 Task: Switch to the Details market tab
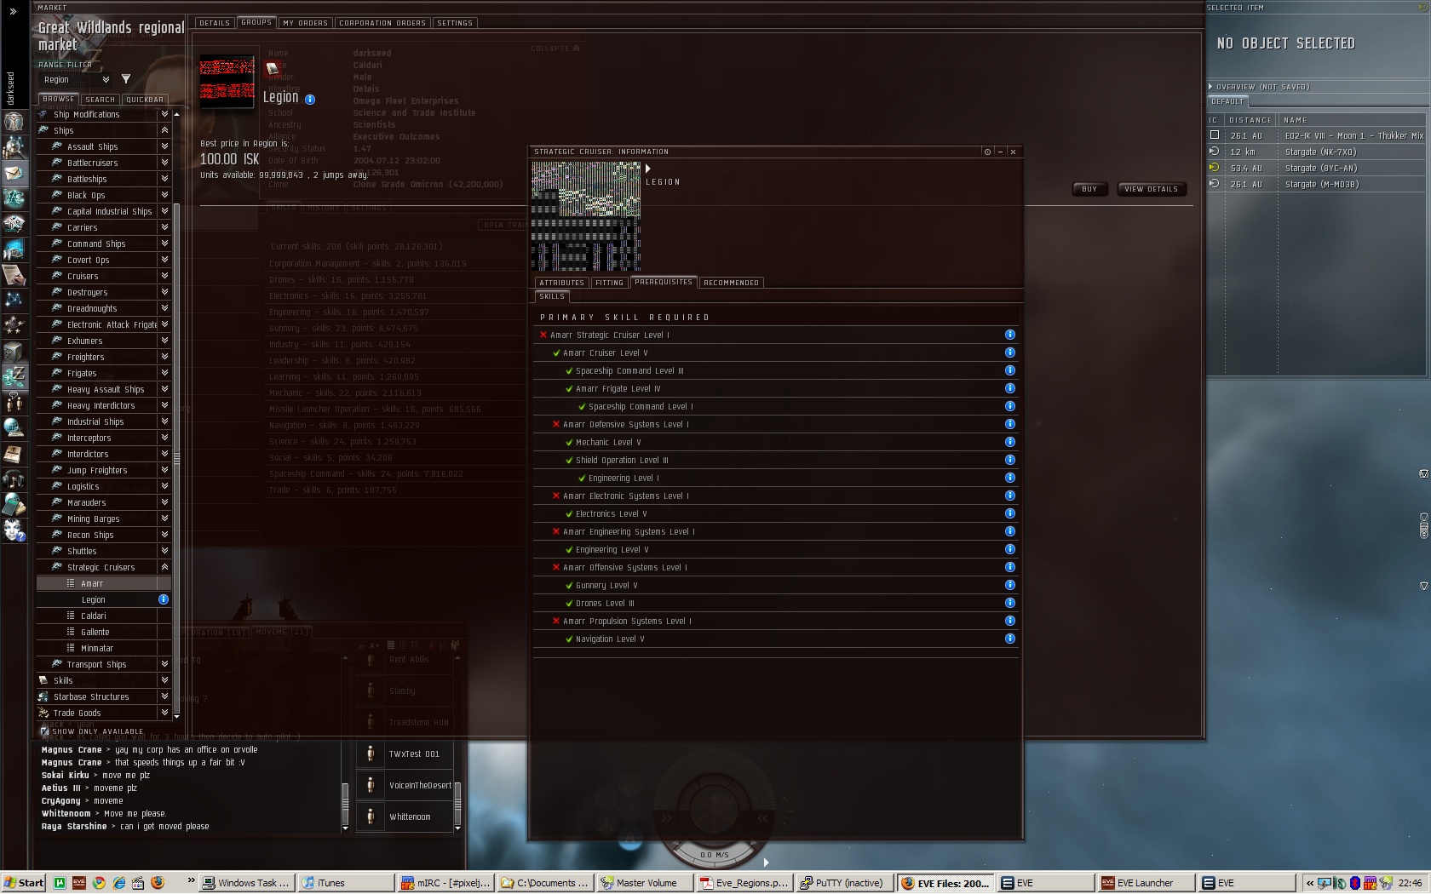[215, 23]
